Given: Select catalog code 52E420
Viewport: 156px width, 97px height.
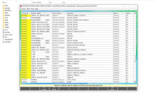Looking at the screenshot, I should [x=26, y=59].
